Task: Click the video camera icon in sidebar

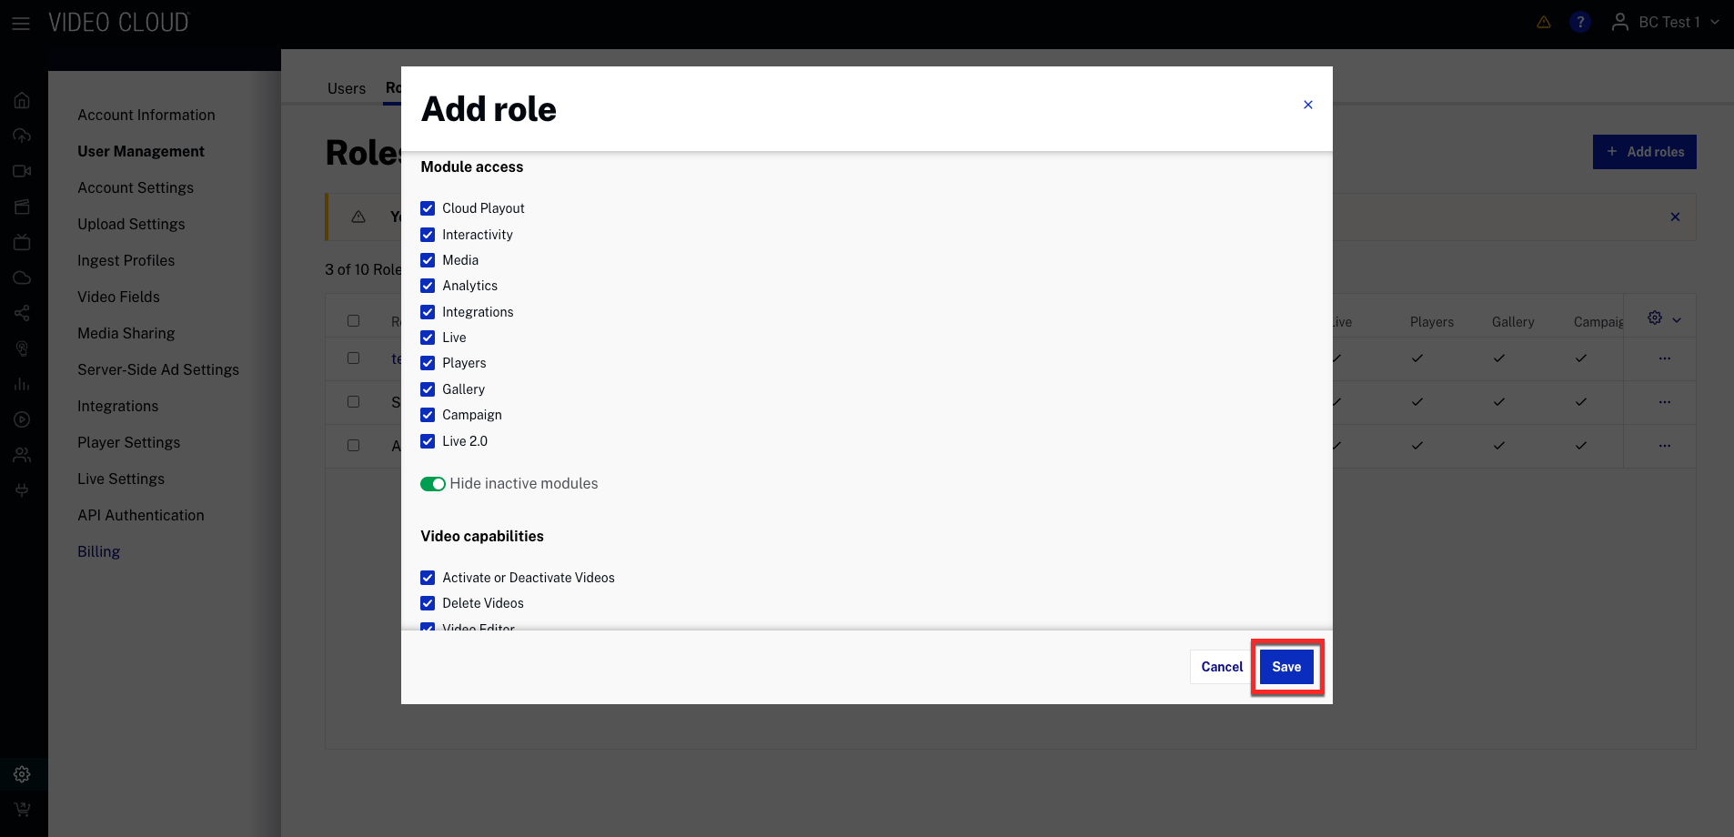Action: [x=22, y=171]
